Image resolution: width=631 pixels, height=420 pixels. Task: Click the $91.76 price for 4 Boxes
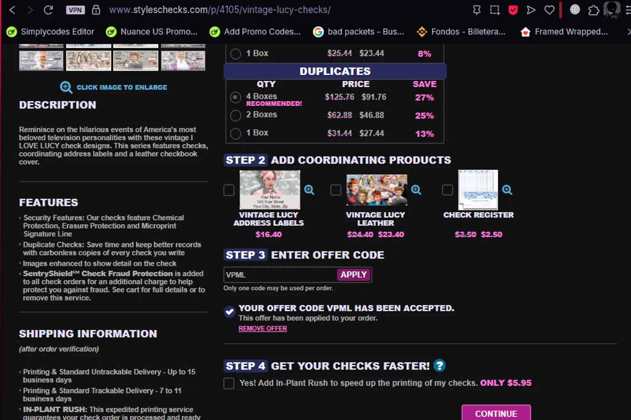374,97
